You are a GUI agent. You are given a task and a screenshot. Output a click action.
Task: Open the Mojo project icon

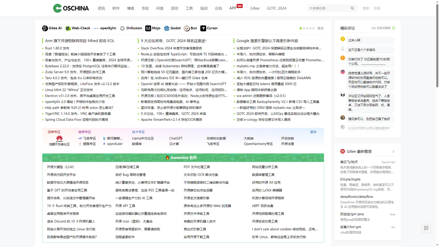click(x=148, y=28)
